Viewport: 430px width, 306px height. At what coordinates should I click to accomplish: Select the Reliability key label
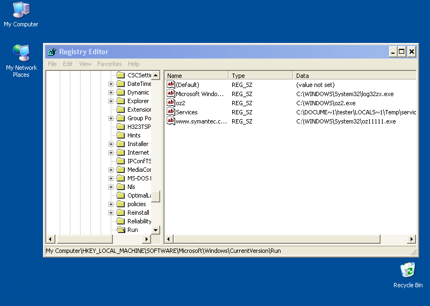139,221
